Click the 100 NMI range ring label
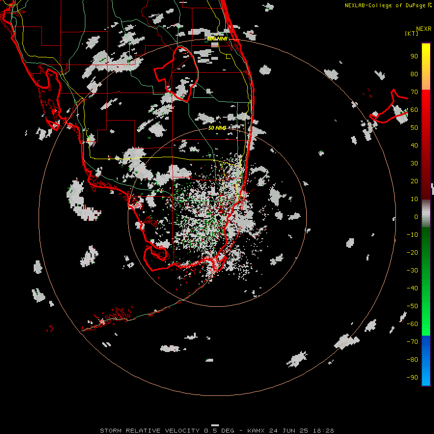This screenshot has height=434, width=434. 217,39
